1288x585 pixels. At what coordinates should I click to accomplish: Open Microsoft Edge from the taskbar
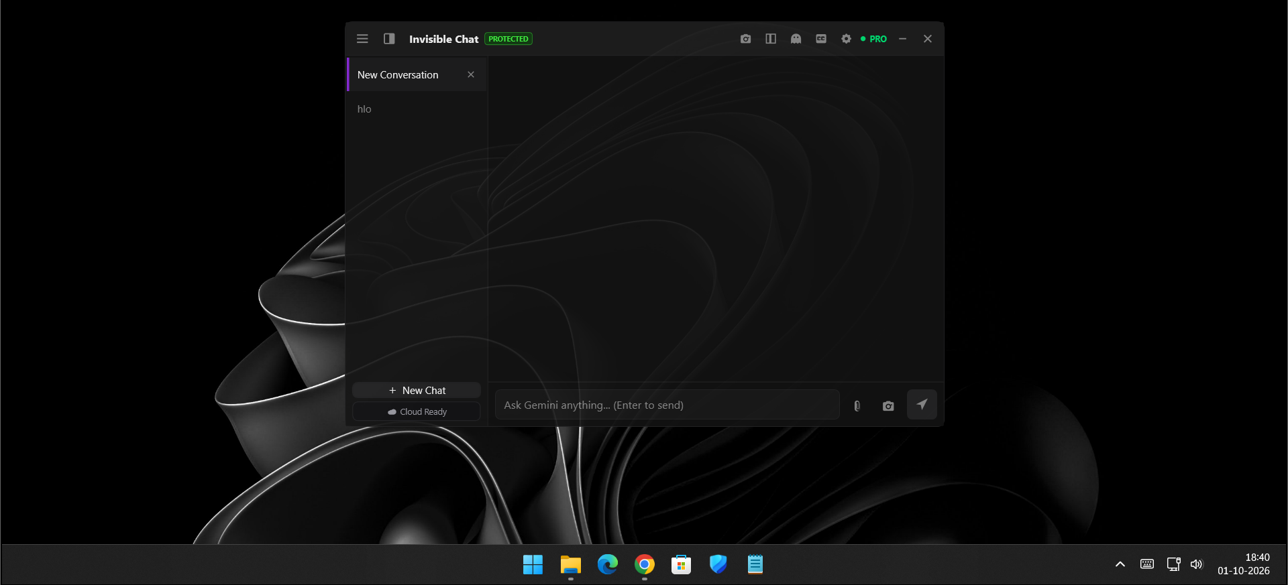[x=608, y=565]
